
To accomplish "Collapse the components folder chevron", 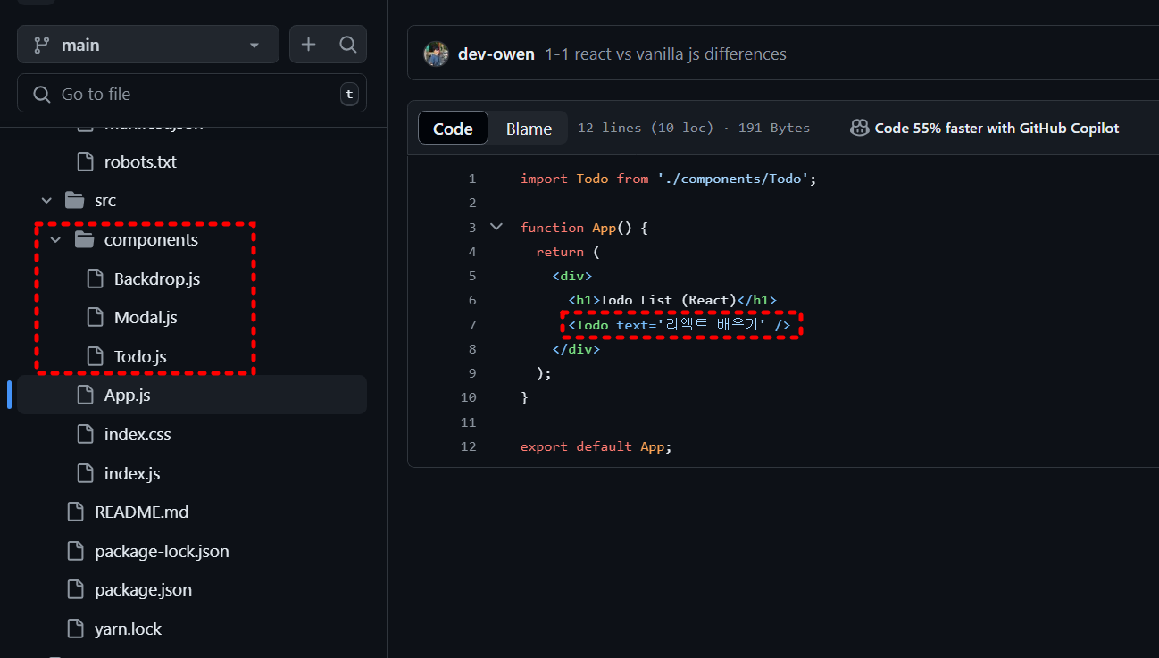I will click(56, 240).
